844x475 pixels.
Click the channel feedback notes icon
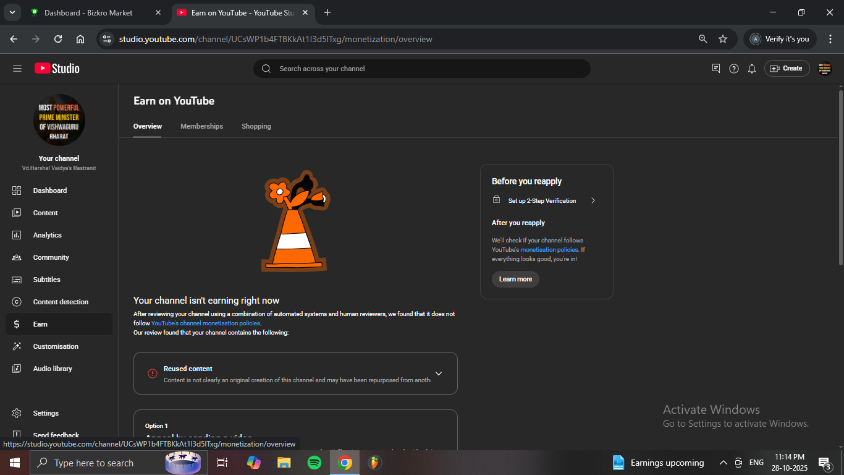716,69
